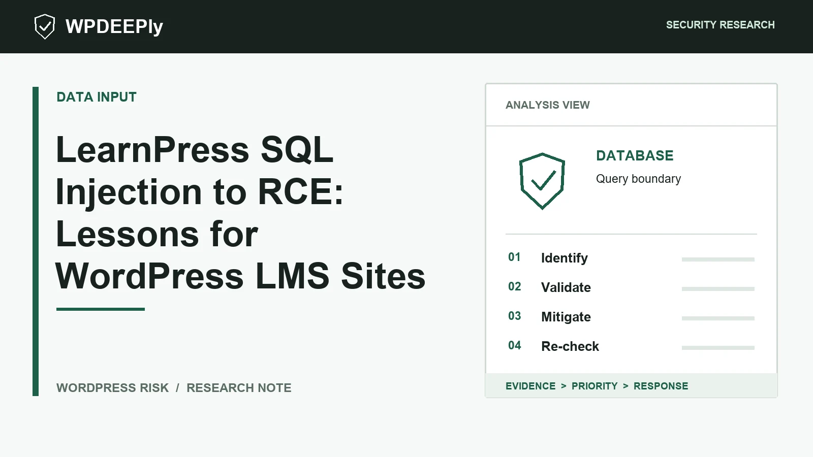
Task: Click the progress bar beside Re-check
Action: point(718,348)
